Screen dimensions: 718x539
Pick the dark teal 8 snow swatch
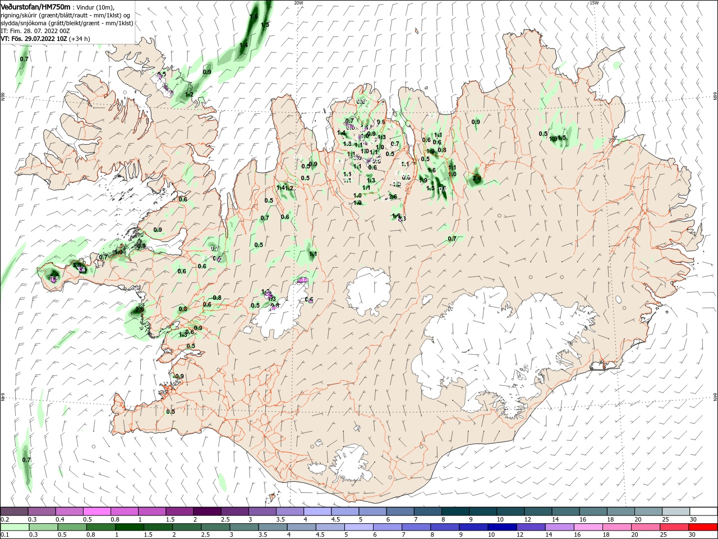pyautogui.click(x=455, y=511)
